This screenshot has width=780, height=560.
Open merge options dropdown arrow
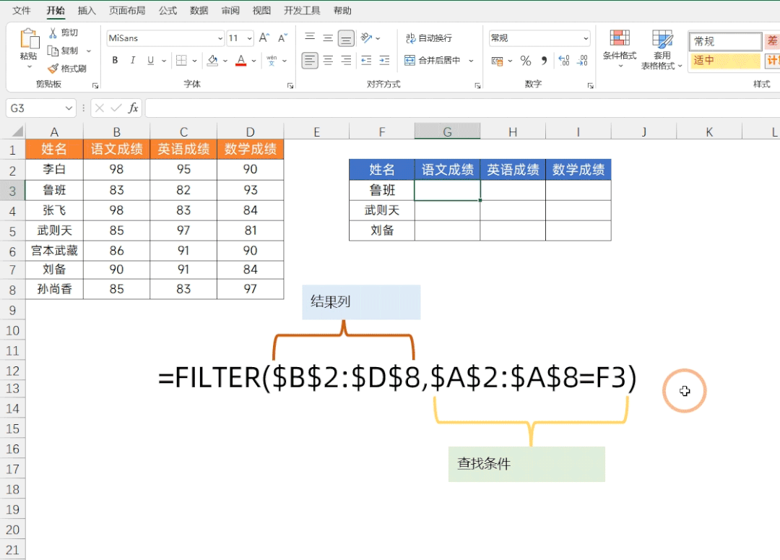(471, 61)
